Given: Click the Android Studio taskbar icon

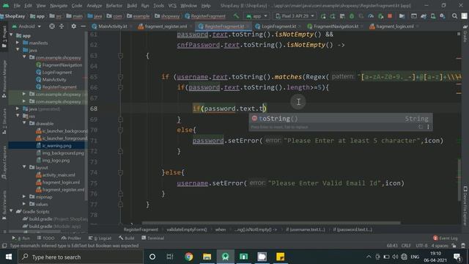Looking at the screenshot, I should coord(225,257).
